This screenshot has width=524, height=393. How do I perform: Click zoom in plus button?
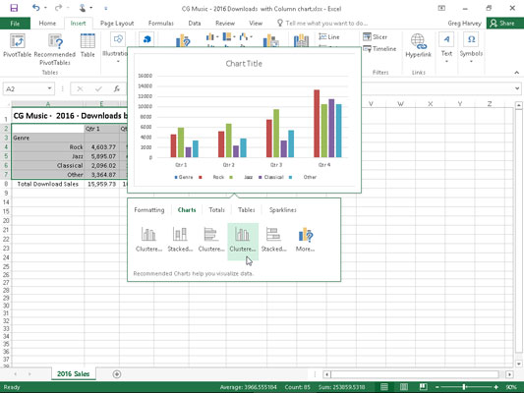point(496,387)
